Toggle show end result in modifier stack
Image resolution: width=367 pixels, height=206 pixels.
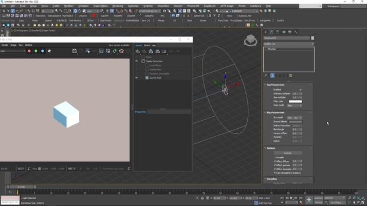(x=272, y=76)
